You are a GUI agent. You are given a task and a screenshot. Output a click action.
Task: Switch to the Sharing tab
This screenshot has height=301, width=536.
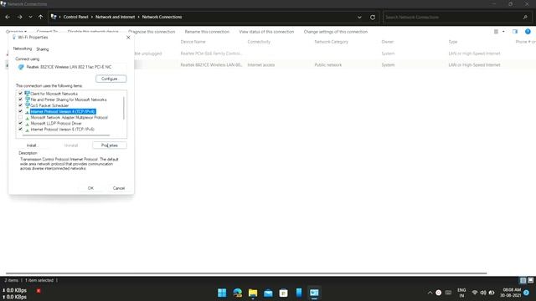pos(43,49)
